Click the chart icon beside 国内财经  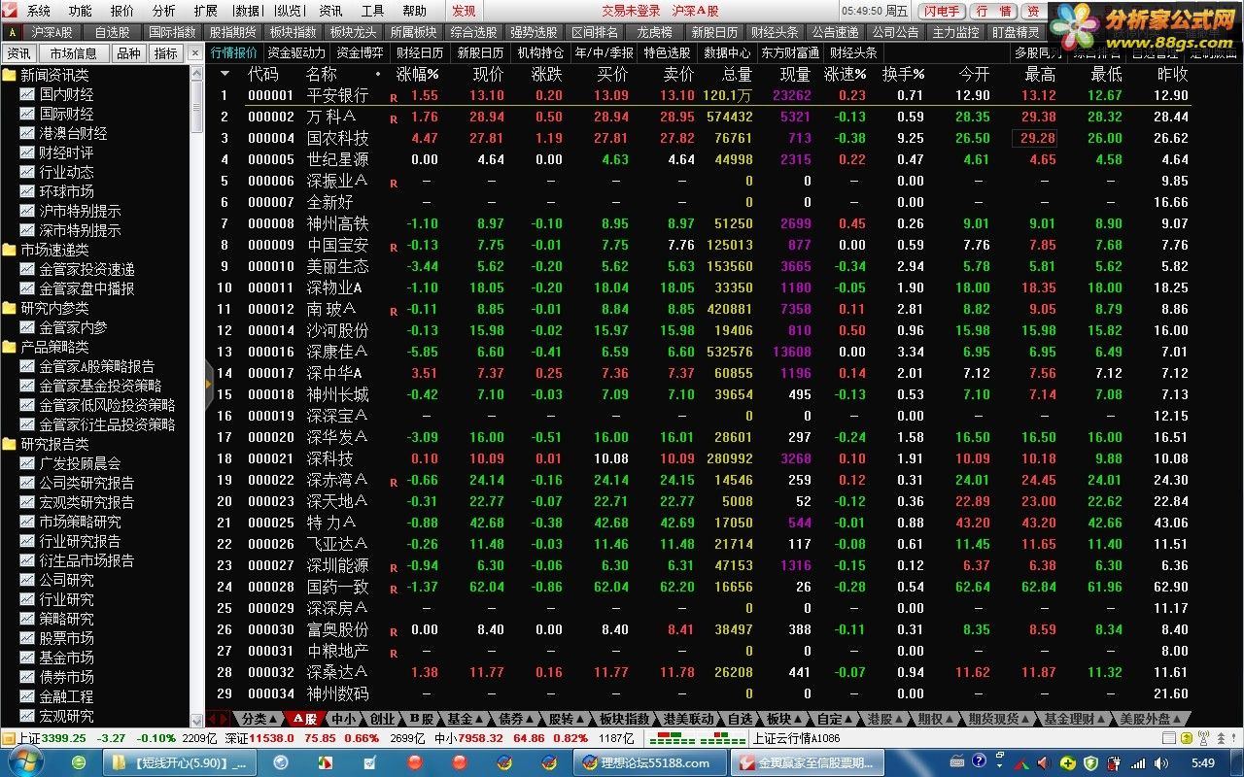pyautogui.click(x=27, y=94)
